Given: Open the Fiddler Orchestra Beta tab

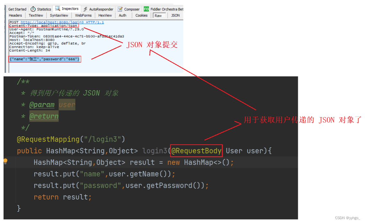Looking at the screenshot, I should (x=163, y=9).
